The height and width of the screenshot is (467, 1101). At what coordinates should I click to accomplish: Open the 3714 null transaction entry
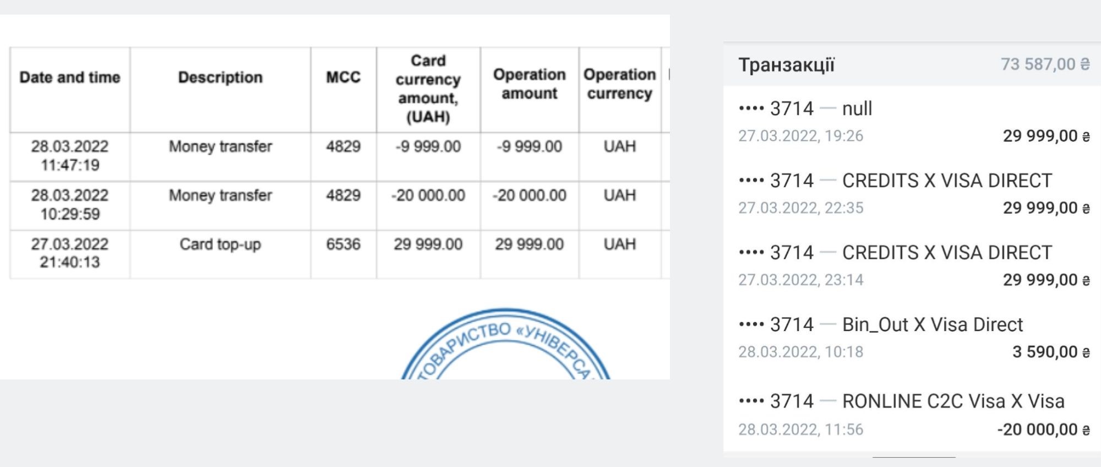click(x=913, y=122)
